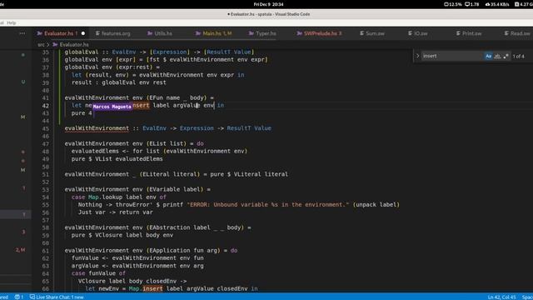Expand the replace field in find widget
Viewport: 533px width, 300px height.
pos(418,56)
